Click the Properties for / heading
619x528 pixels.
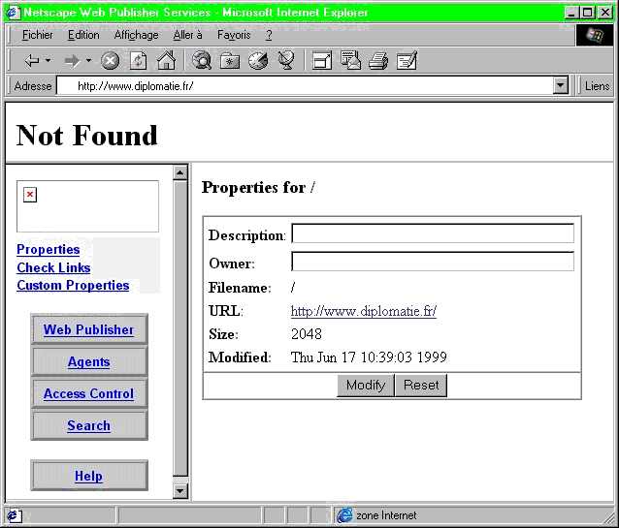258,187
